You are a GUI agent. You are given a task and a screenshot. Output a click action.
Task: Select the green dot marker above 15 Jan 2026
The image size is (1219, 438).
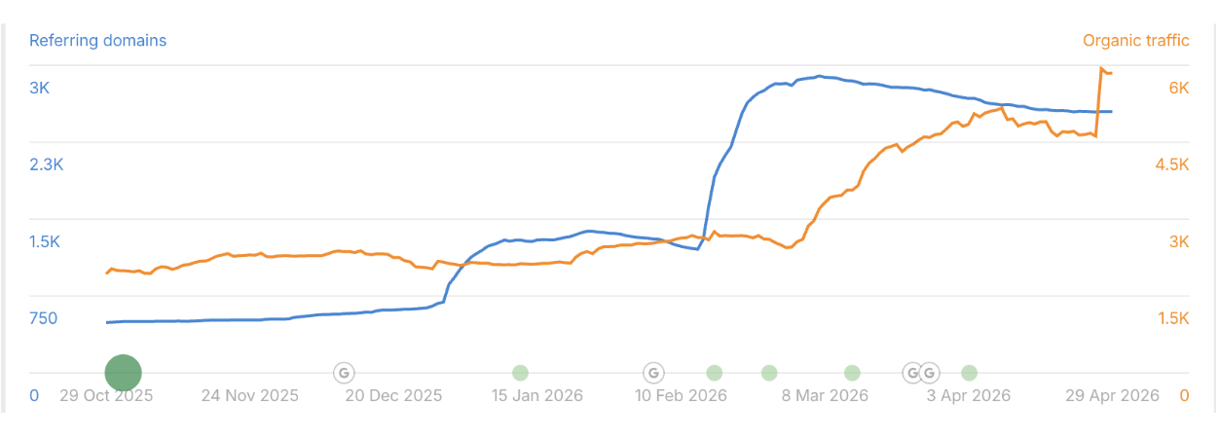[x=520, y=372]
